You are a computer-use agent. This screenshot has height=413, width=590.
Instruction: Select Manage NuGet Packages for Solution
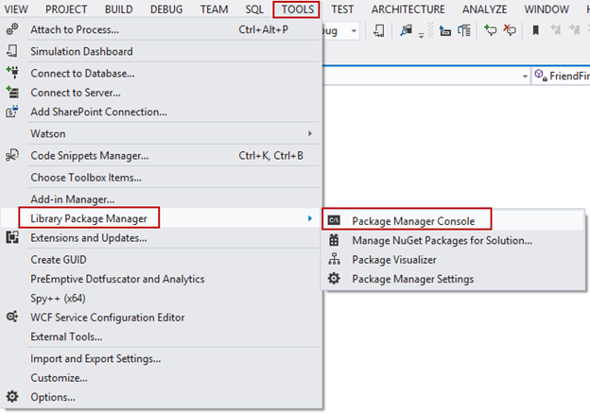454,240
